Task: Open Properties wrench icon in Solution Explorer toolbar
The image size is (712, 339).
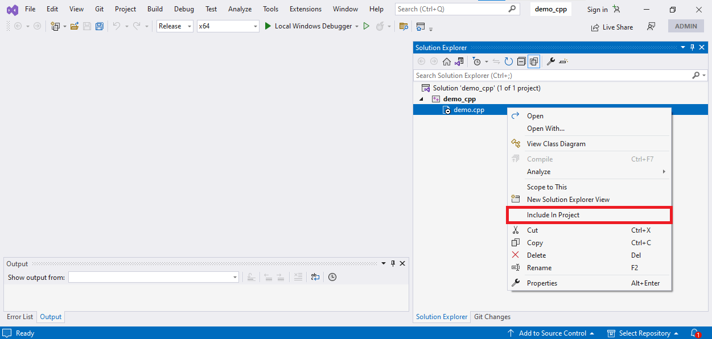Action: point(551,61)
